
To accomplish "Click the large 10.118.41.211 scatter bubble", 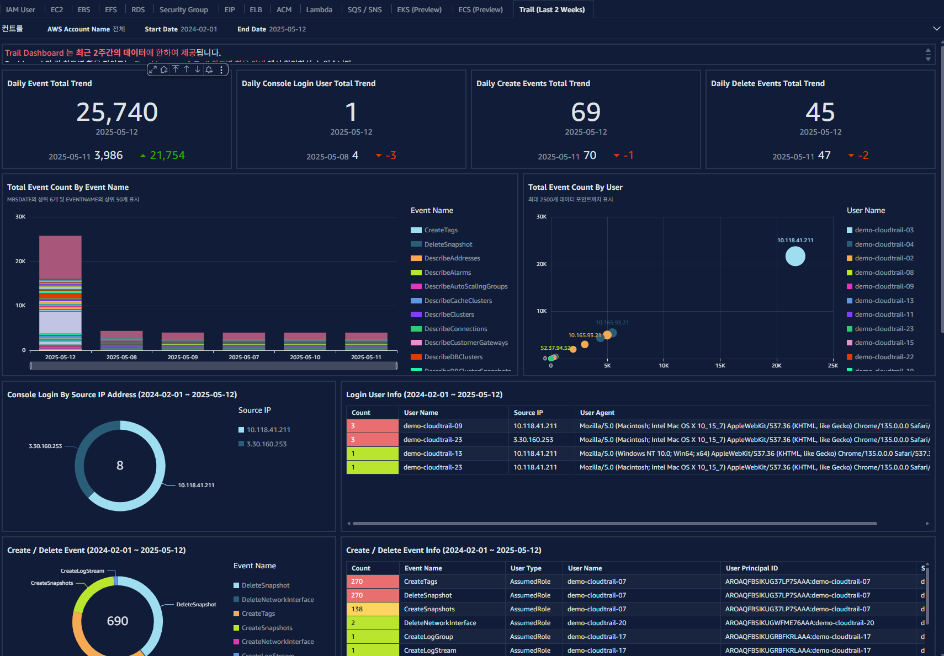I will coord(795,256).
